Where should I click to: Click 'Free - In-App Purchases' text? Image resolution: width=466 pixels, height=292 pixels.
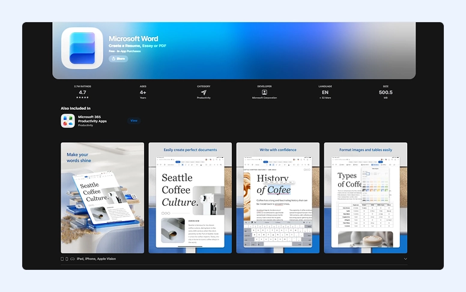pyautogui.click(x=124, y=51)
